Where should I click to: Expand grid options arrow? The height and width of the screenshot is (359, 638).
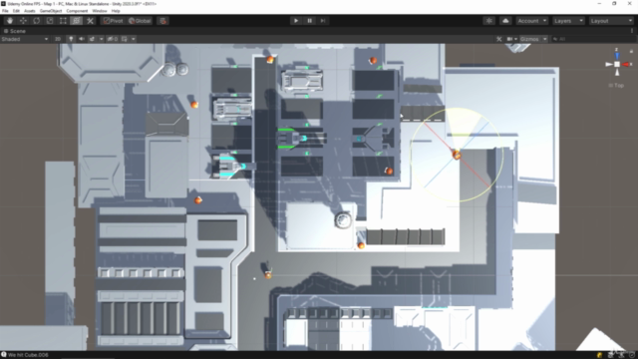tap(134, 39)
